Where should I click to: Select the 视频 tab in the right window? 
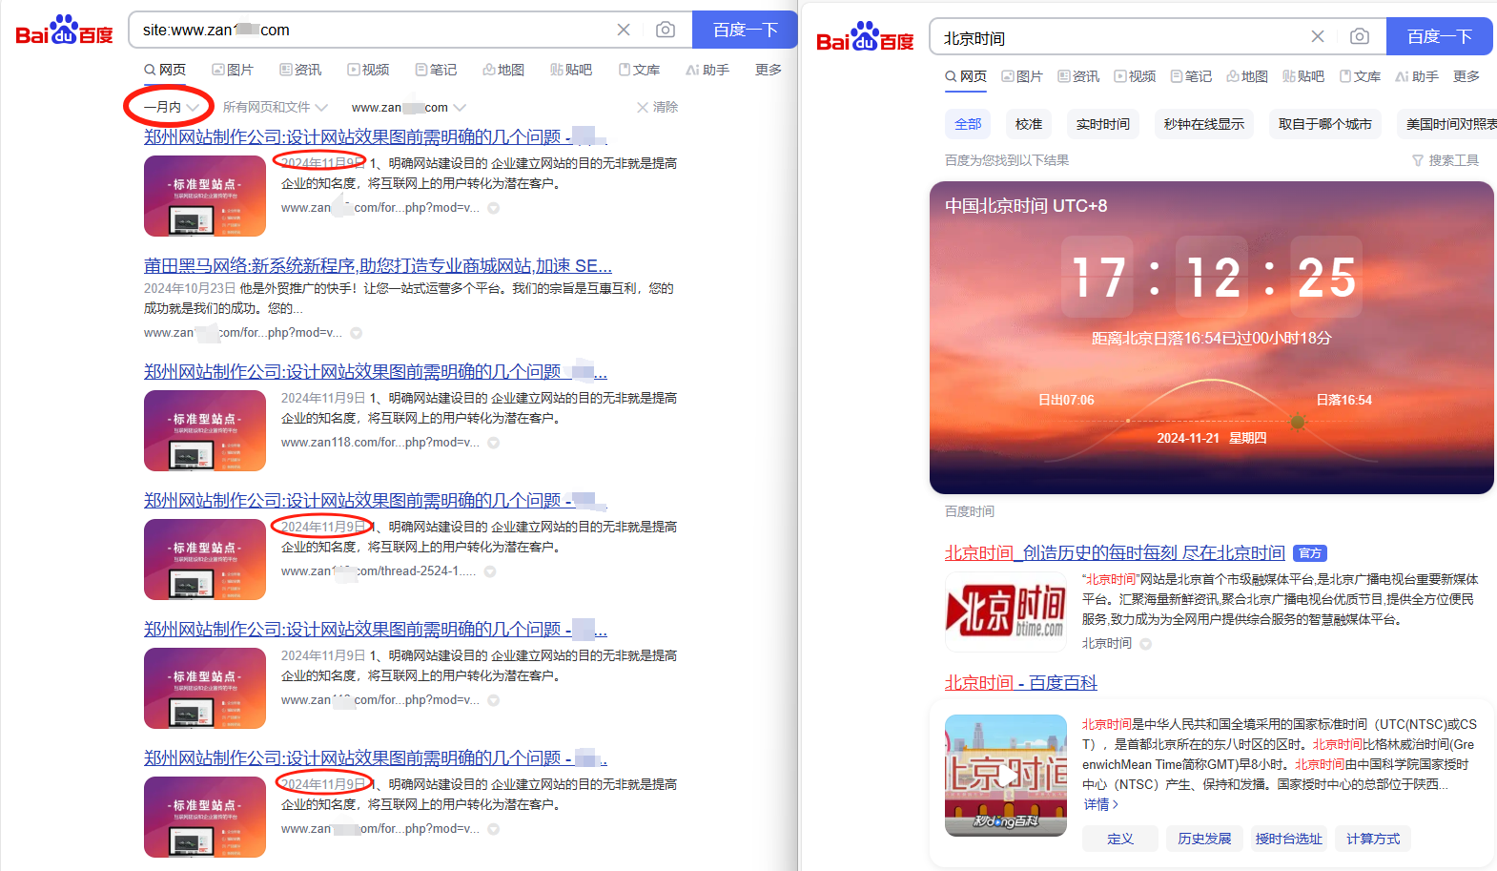point(1135,76)
